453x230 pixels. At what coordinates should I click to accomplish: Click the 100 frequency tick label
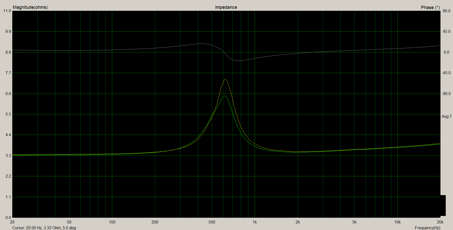click(x=112, y=222)
